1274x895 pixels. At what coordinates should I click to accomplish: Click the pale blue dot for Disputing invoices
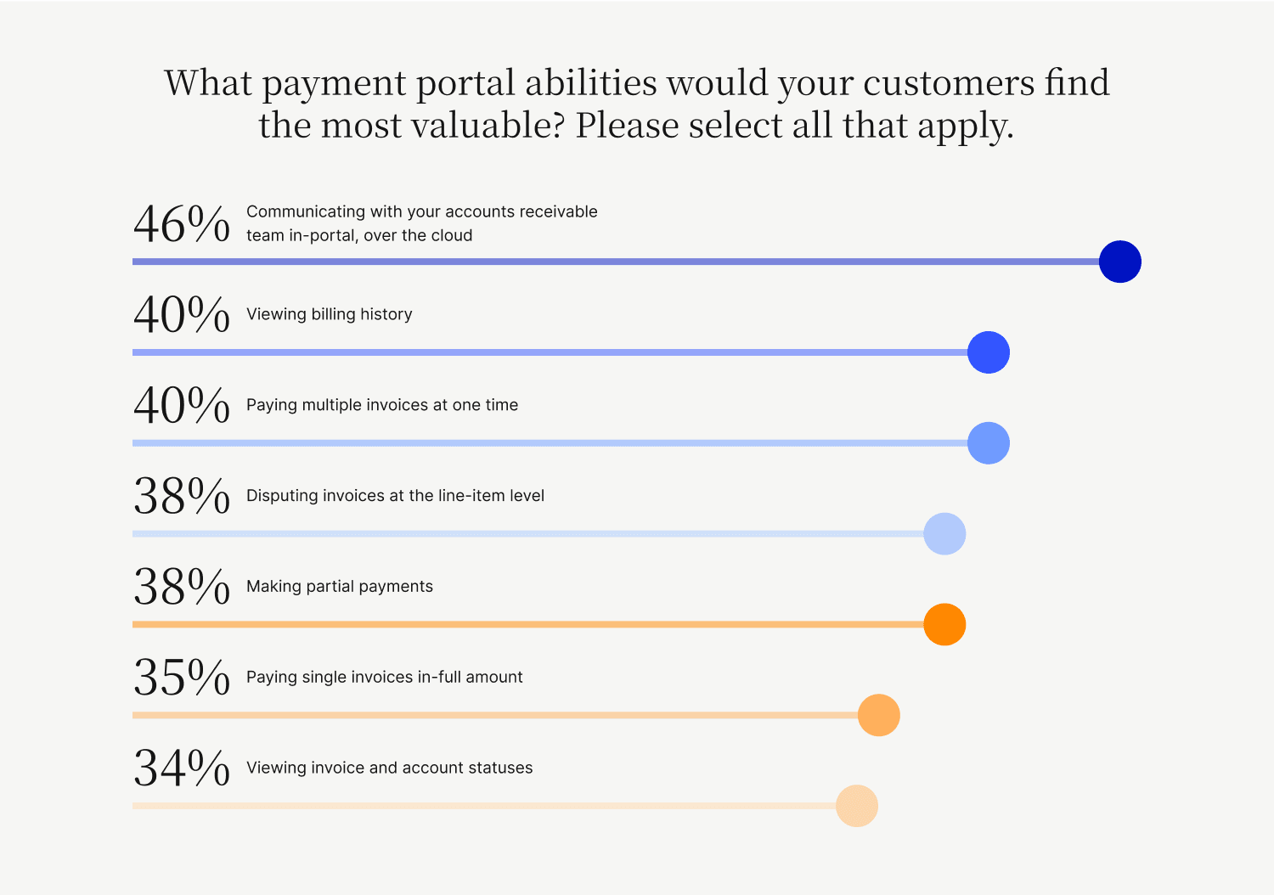[x=944, y=534]
